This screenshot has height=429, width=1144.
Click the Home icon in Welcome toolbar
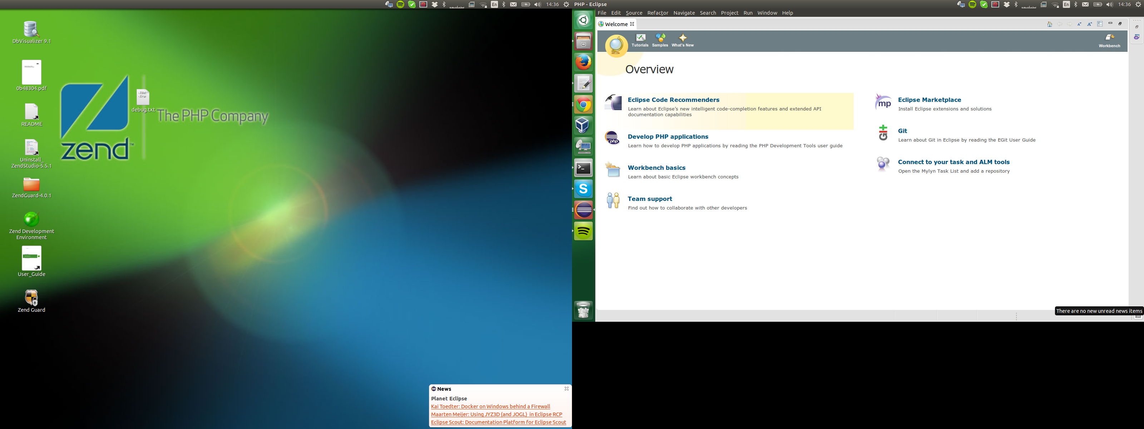coord(1049,24)
